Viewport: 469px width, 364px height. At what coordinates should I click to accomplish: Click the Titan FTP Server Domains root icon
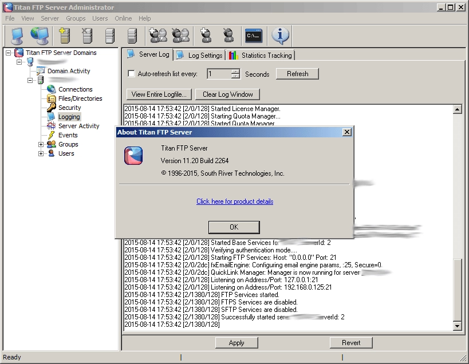18,53
